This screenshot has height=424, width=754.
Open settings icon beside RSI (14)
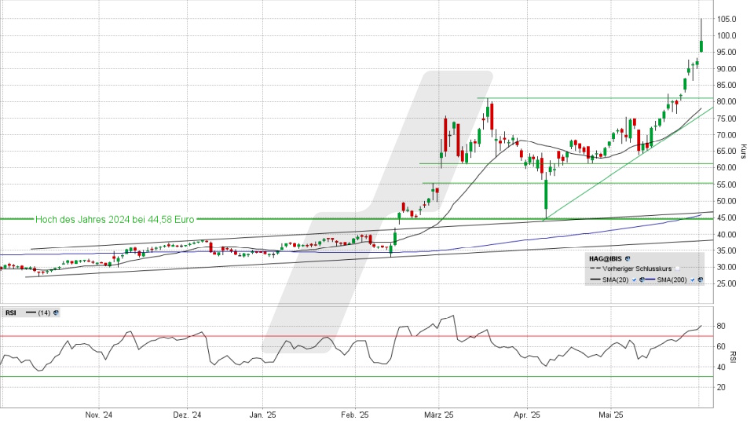(x=57, y=313)
